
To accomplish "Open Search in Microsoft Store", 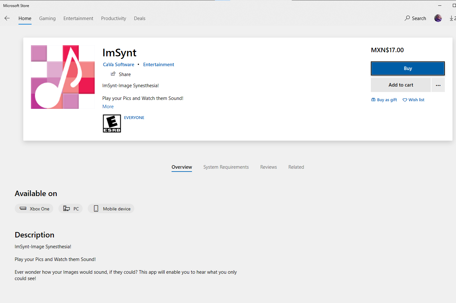I will (x=415, y=18).
